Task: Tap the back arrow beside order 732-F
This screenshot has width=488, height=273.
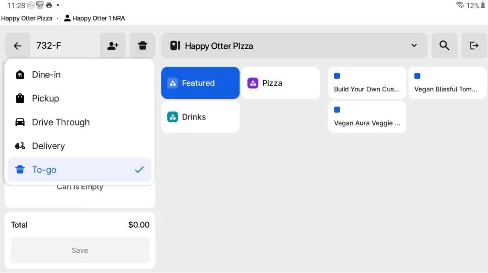Action: point(17,46)
